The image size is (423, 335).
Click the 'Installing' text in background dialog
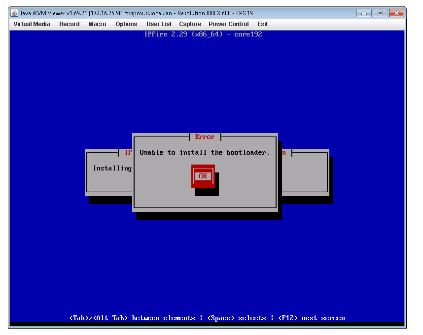[112, 168]
